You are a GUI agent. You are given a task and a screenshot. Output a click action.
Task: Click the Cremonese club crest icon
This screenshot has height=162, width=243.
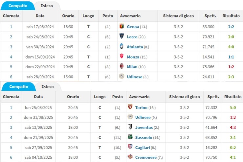tap(130, 157)
